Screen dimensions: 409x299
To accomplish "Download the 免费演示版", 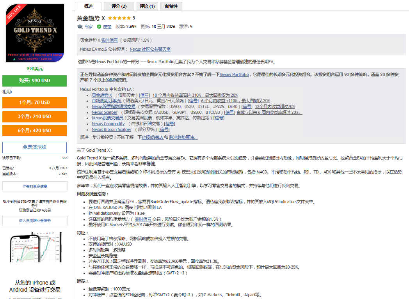I will click(34, 147).
